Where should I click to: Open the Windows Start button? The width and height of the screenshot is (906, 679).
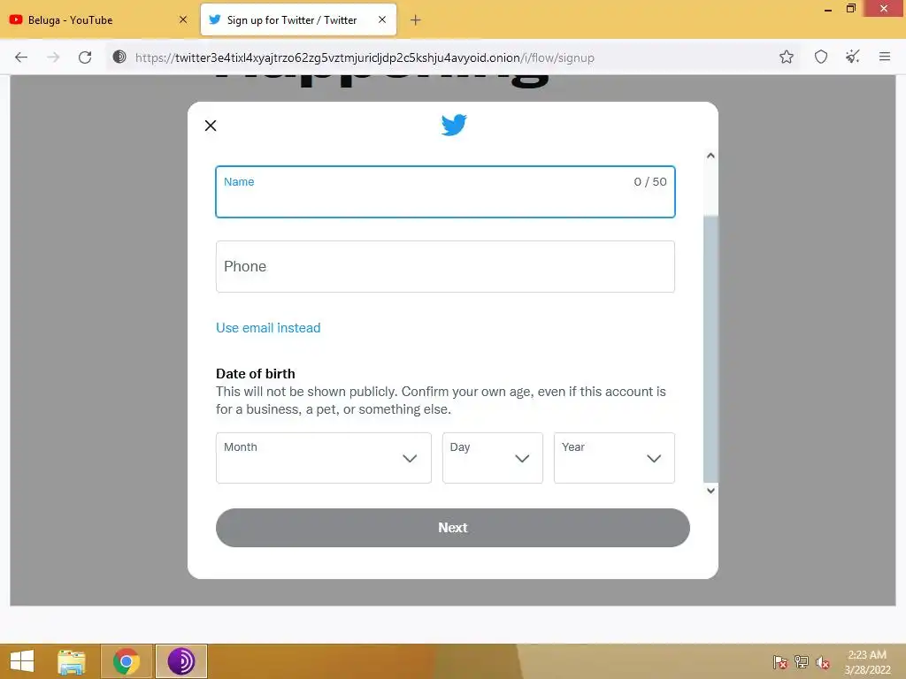pyautogui.click(x=22, y=661)
